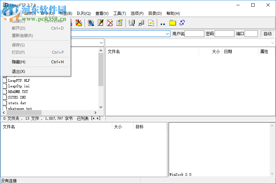Screen dimensions: 276x184
Task: Click the 密码 password input field
Action: click(224, 34)
